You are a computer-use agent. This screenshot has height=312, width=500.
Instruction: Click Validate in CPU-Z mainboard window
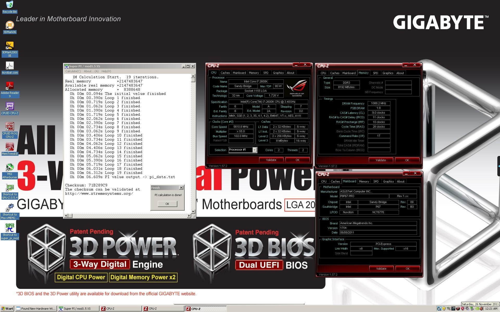pyautogui.click(x=381, y=269)
